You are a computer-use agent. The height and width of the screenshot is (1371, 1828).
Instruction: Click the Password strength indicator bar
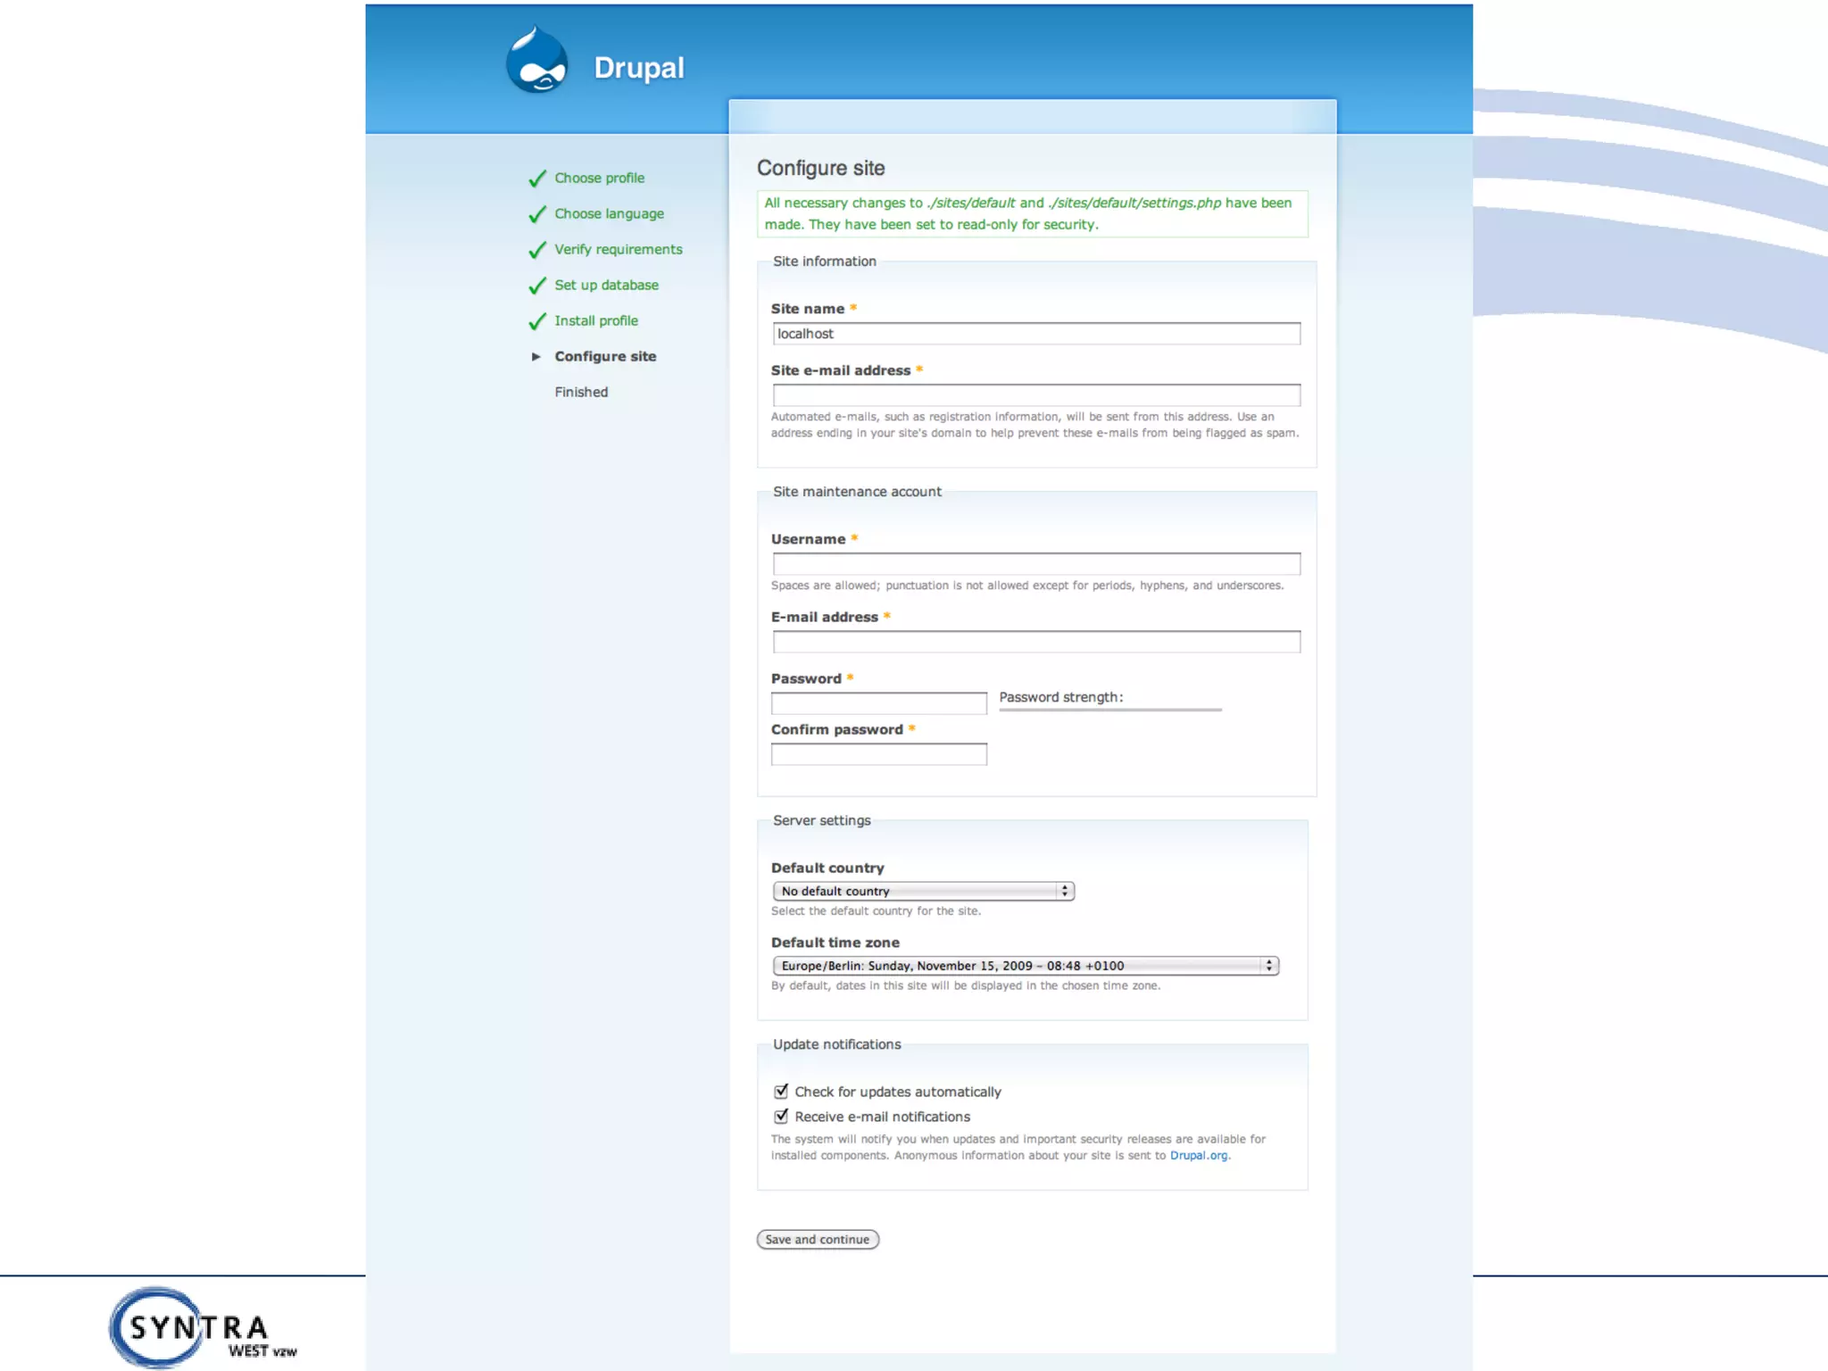tap(1109, 710)
